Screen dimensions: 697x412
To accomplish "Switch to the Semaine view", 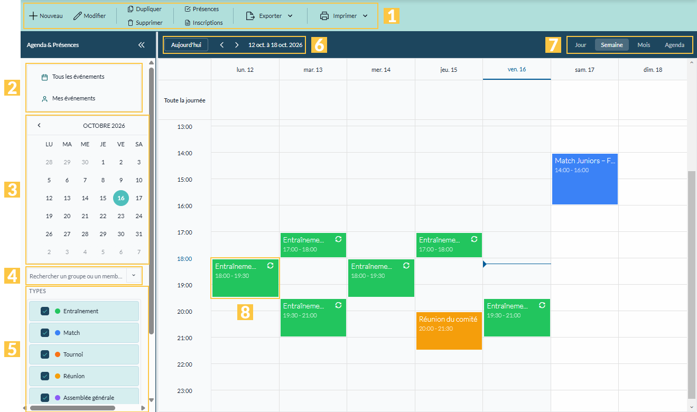I will [612, 45].
